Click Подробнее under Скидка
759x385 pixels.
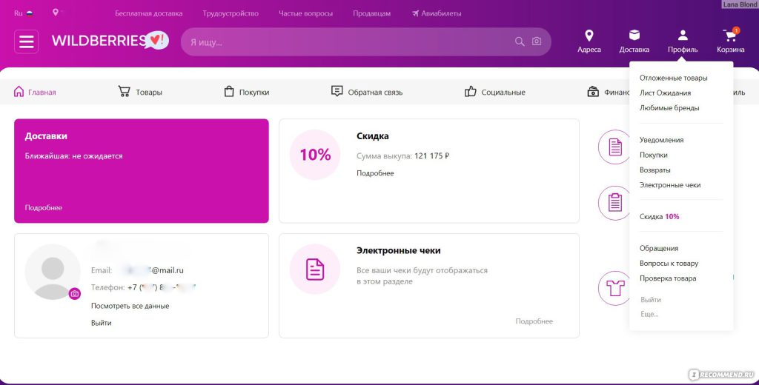375,173
